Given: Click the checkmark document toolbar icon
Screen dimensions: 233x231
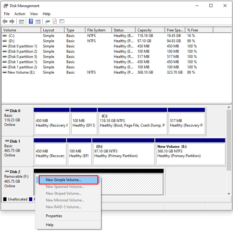Looking at the screenshot, I should (x=55, y=22).
